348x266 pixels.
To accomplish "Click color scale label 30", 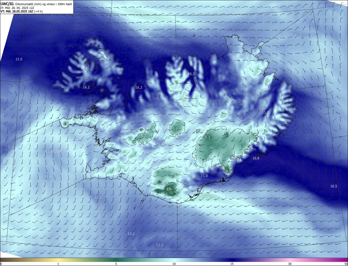I will pos(290,264).
